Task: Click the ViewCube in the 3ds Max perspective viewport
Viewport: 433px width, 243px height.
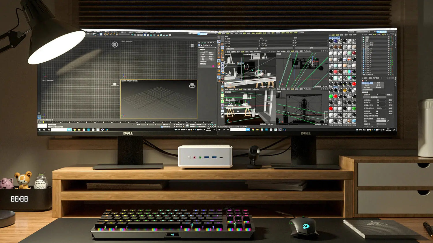Action: click(x=192, y=85)
